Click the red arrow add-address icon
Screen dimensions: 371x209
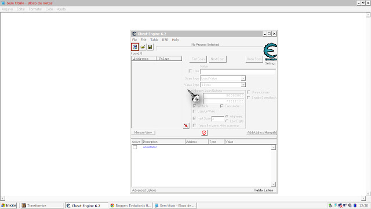(x=186, y=125)
